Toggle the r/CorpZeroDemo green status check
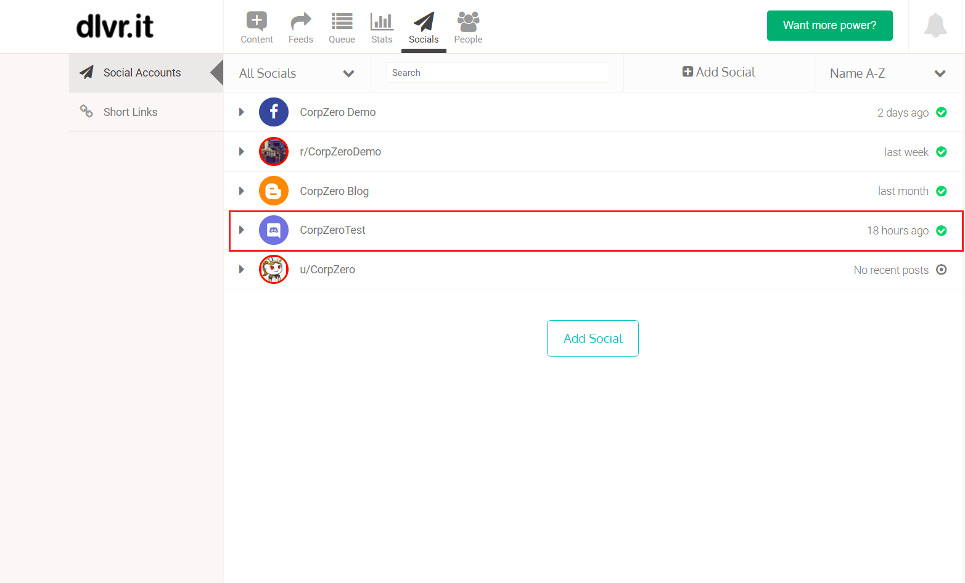Screen dimensions: 965x583 click(942, 152)
